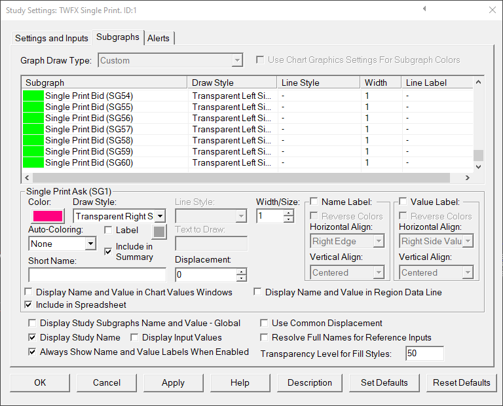The height and width of the screenshot is (406, 503).
Task: Check the Use Common Displacement option
Action: pyautogui.click(x=265, y=323)
